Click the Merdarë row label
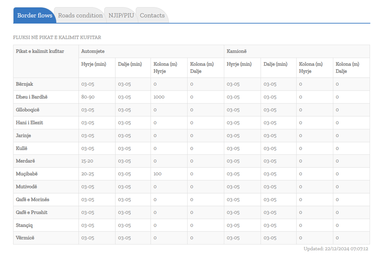Viewport: 387px width, 259px height. (x=25, y=161)
